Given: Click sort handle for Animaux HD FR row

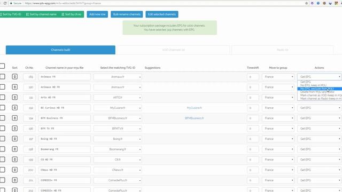Looking at the screenshot, I should pyautogui.click(x=14, y=87).
